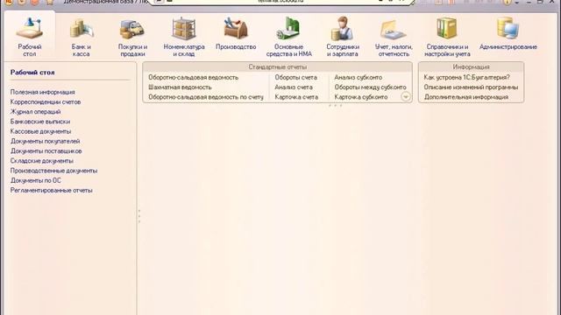Open Учет, налоги, отчетность section
This screenshot has height=315, width=561.
(x=394, y=37)
